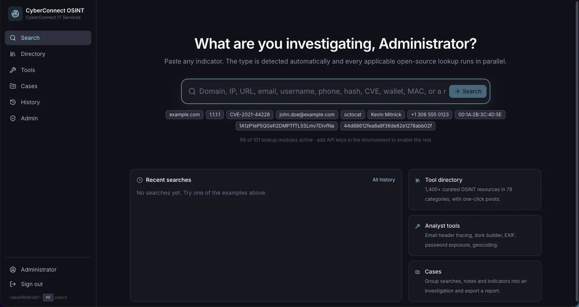Click the Search submit button
Viewport: 579px width, 307px height.
click(468, 91)
